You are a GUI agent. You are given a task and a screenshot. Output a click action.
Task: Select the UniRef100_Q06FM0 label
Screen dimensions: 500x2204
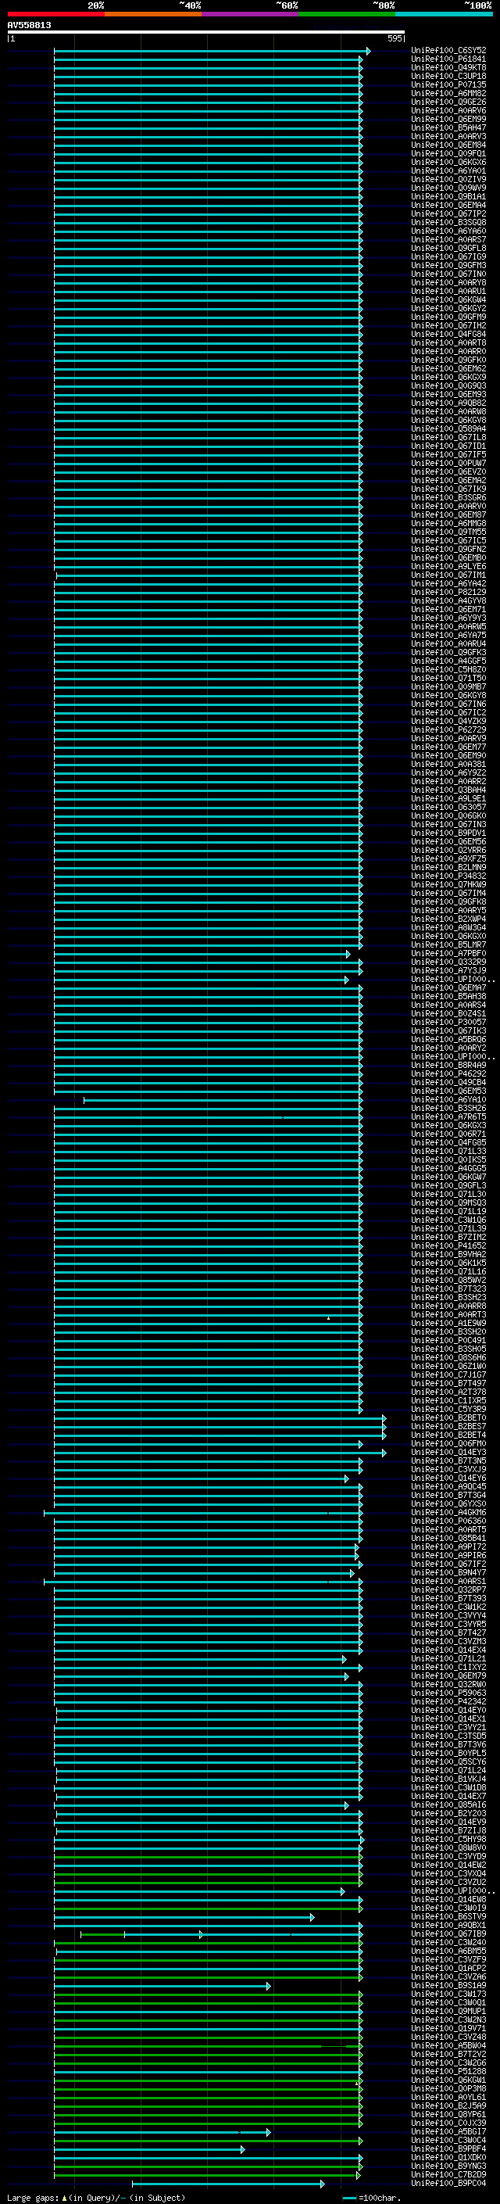[x=448, y=1443]
